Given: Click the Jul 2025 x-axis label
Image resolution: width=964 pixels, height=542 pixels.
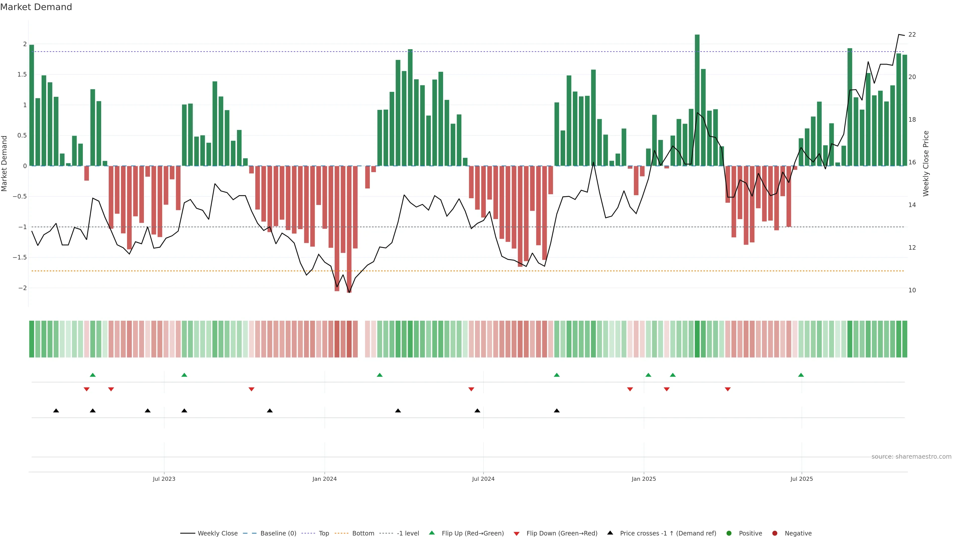Looking at the screenshot, I should pos(801,479).
